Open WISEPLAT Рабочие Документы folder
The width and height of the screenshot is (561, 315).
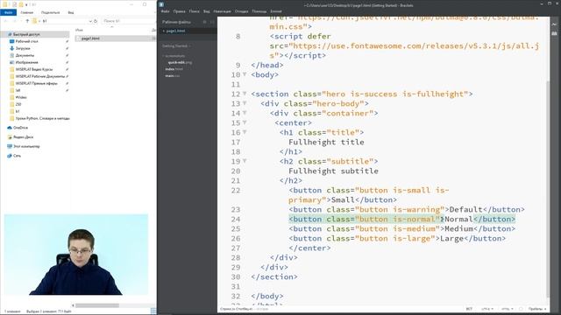(40, 76)
